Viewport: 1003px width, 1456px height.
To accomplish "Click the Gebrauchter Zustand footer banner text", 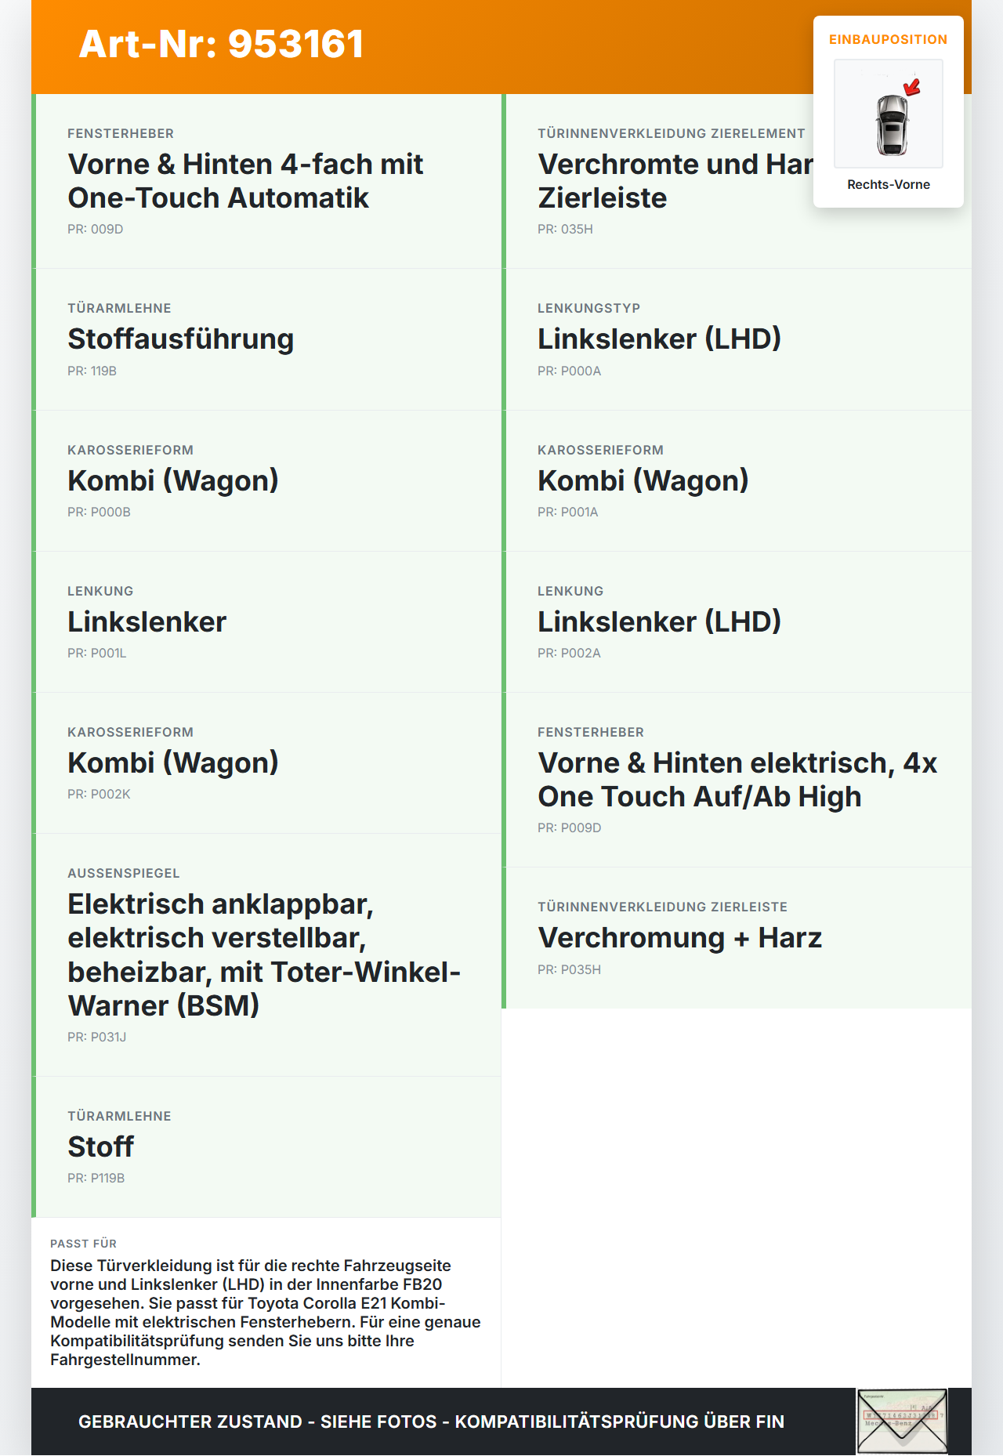I will click(431, 1422).
